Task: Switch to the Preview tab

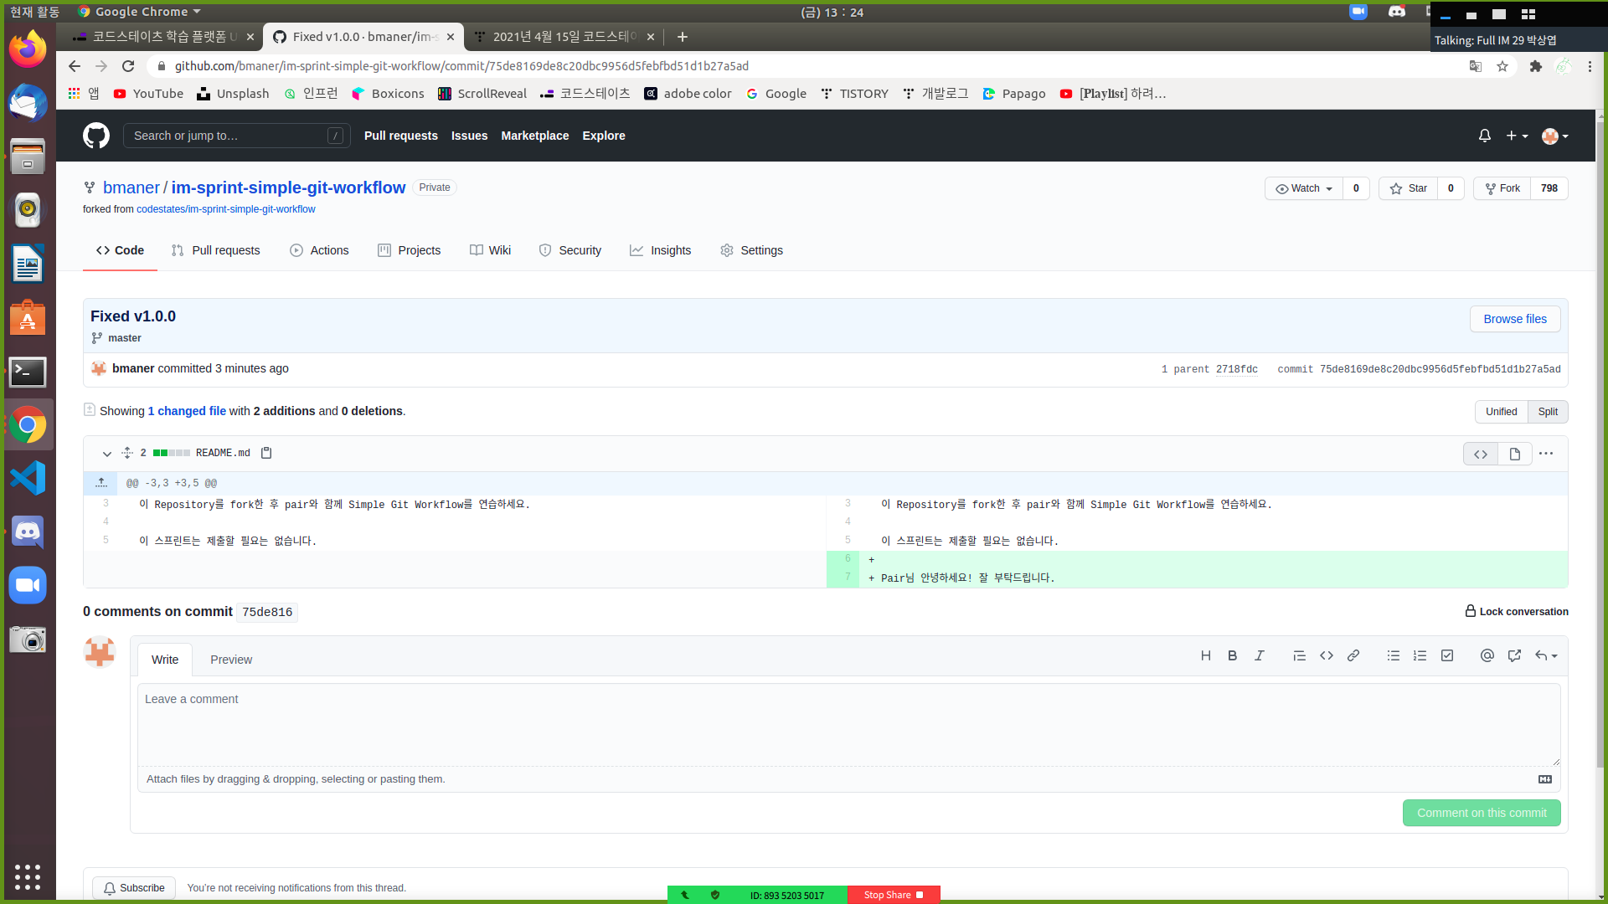Action: [231, 660]
